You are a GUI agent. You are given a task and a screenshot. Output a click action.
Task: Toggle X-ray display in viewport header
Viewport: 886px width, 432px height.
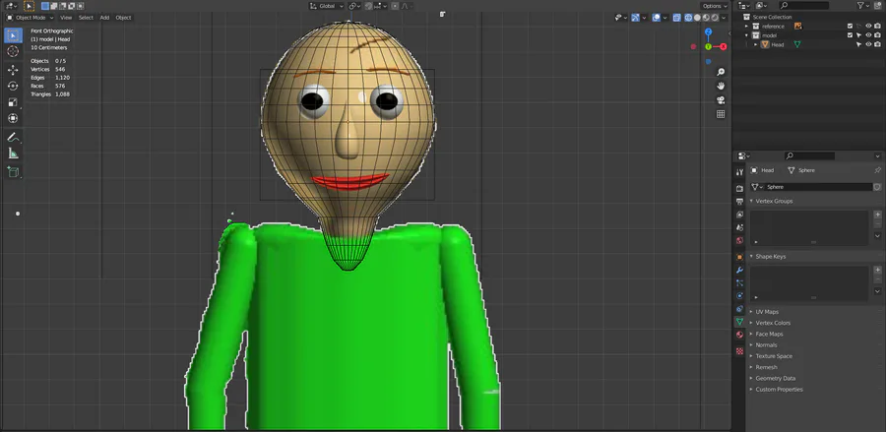click(x=676, y=18)
